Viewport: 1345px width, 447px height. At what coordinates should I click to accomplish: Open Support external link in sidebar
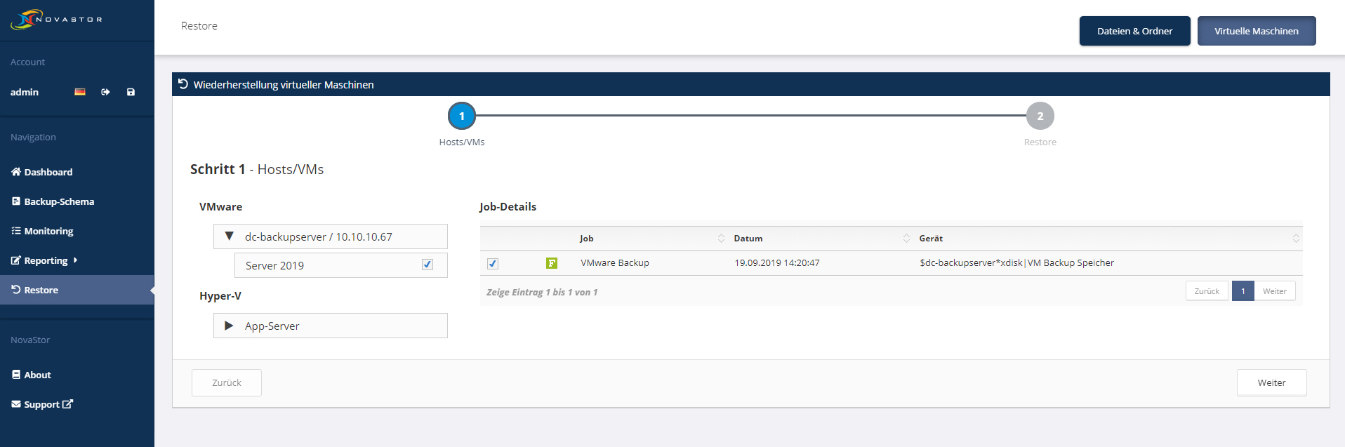pyautogui.click(x=42, y=404)
